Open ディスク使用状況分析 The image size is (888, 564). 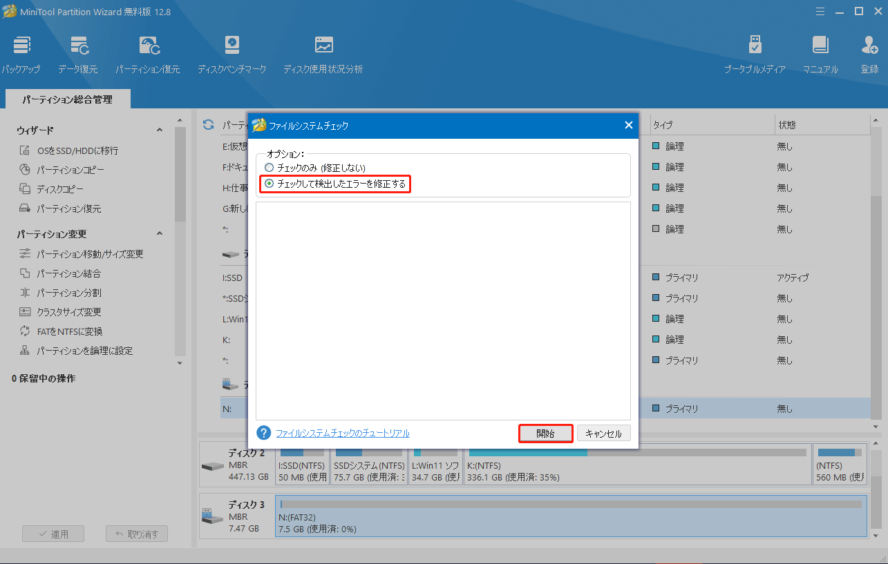coord(323,54)
